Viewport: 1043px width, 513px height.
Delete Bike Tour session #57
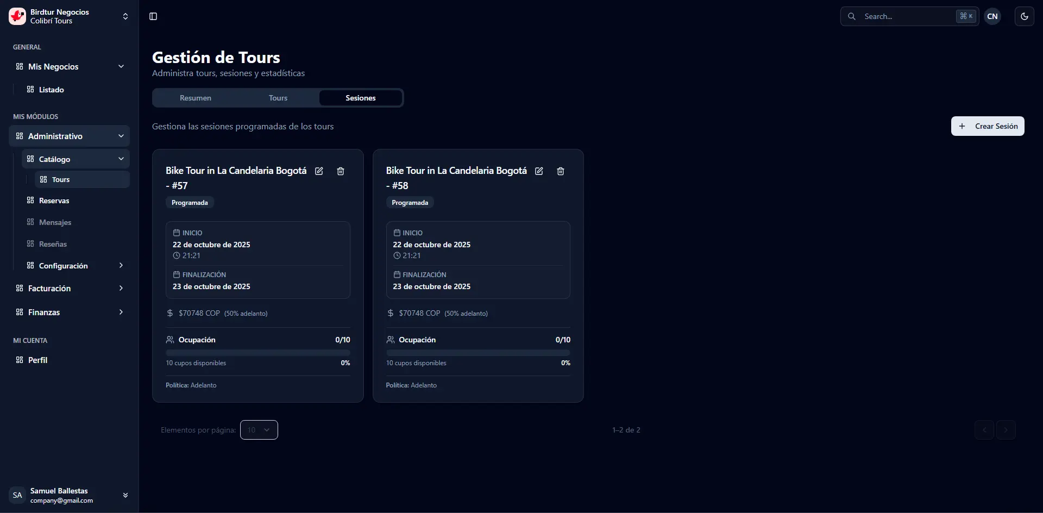coord(341,171)
